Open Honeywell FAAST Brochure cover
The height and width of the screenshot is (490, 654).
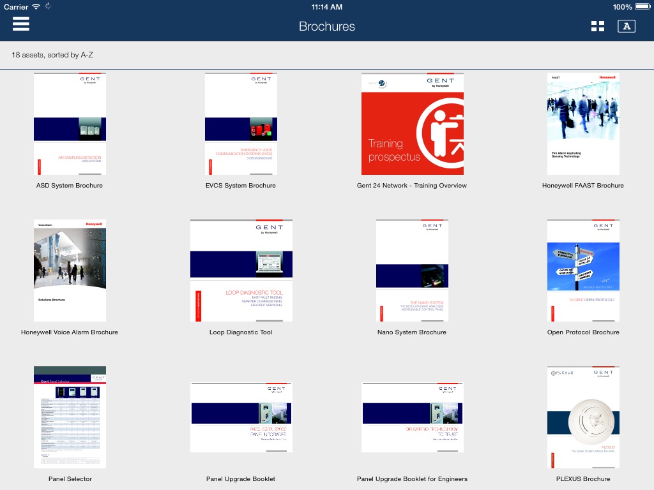(583, 124)
